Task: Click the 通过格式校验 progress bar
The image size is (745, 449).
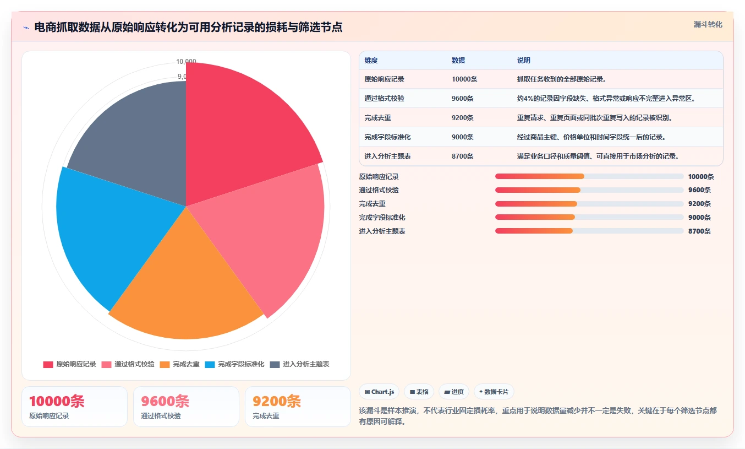Action: [x=589, y=190]
